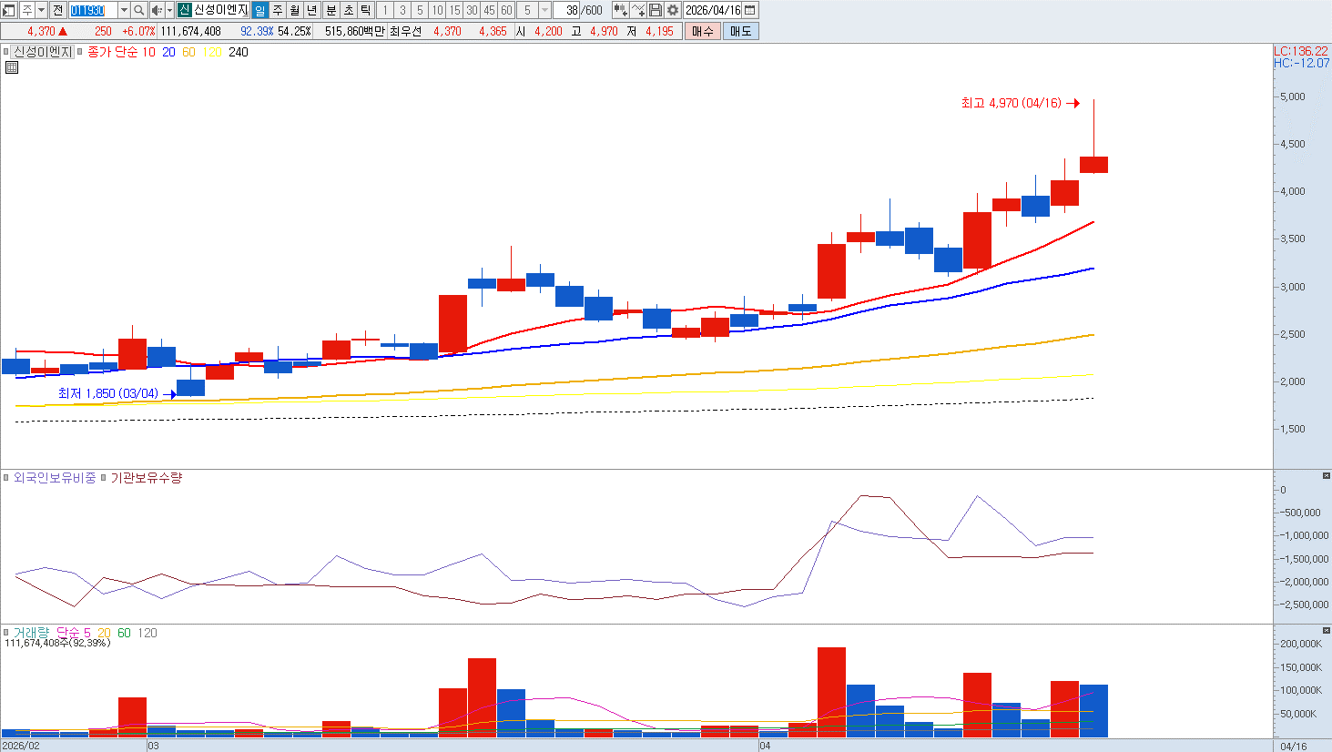The height and width of the screenshot is (752, 1332).
Task: Click the 매도 sell button
Action: (740, 31)
